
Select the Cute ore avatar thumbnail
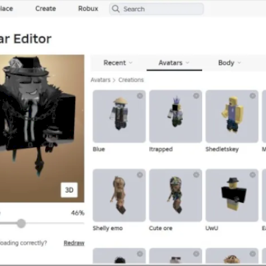click(176, 196)
